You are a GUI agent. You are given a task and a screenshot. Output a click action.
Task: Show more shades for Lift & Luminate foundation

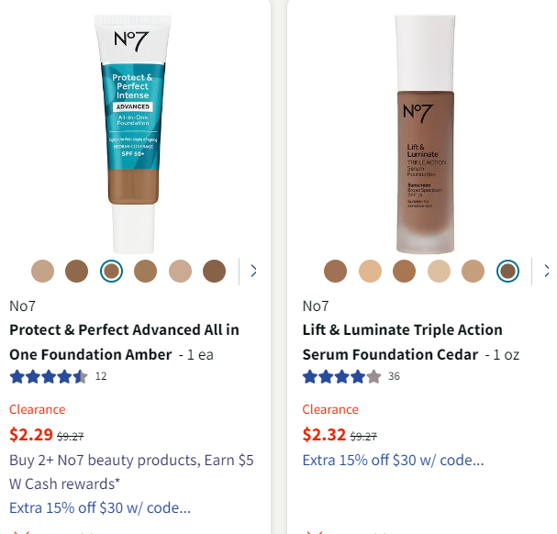point(547,271)
